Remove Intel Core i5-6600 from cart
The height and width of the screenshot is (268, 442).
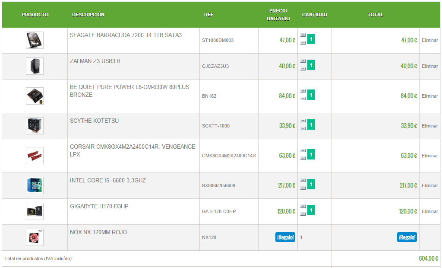(430, 185)
